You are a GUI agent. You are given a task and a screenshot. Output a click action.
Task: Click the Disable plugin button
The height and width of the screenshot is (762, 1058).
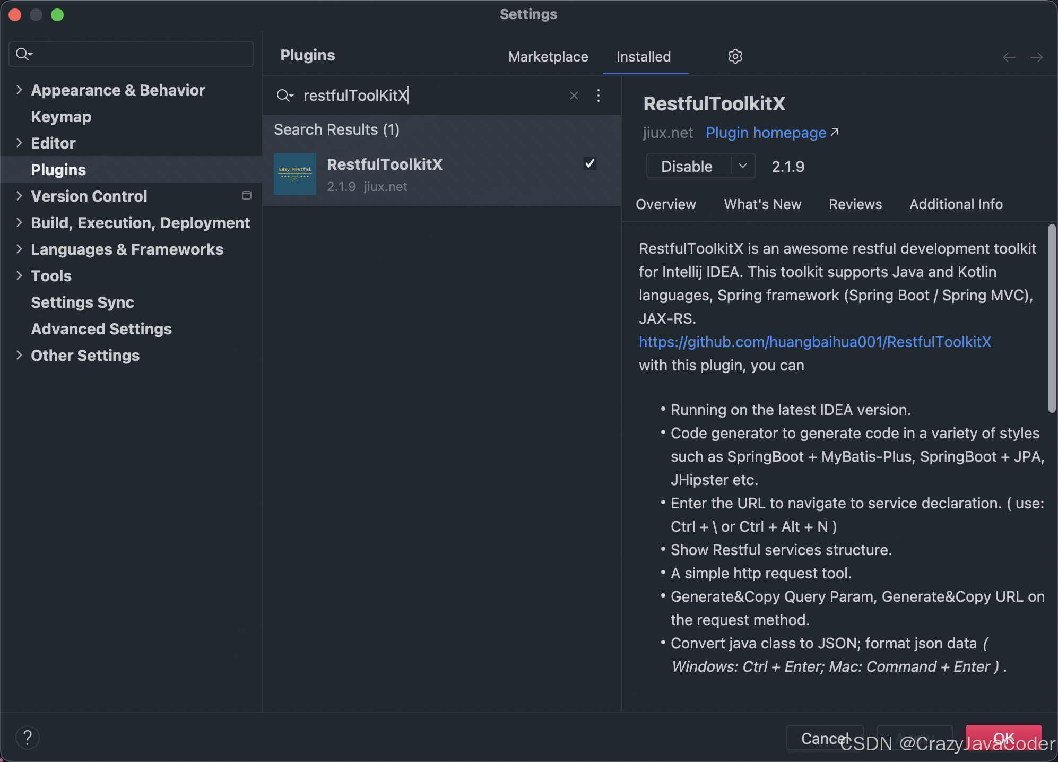(x=688, y=167)
